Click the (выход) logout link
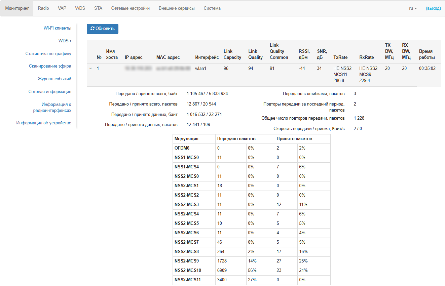This screenshot has height=286, width=445. point(433,8)
